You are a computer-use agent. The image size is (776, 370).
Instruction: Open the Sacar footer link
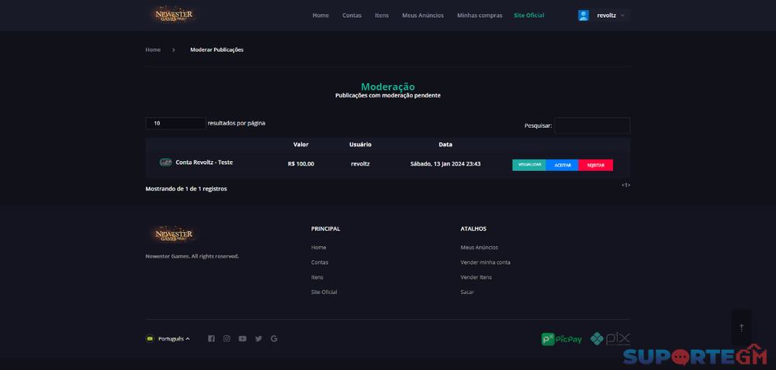[x=467, y=292]
